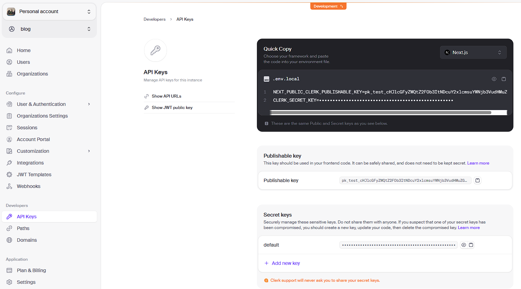Switch instance using the Development dropdown
The width and height of the screenshot is (521, 289).
click(328, 6)
